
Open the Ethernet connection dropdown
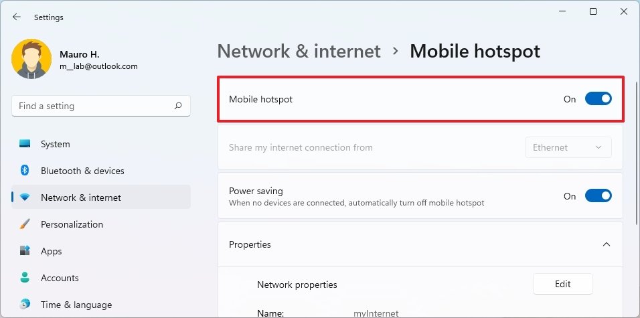pyautogui.click(x=568, y=147)
